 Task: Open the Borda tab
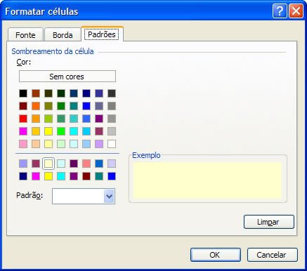[63, 35]
